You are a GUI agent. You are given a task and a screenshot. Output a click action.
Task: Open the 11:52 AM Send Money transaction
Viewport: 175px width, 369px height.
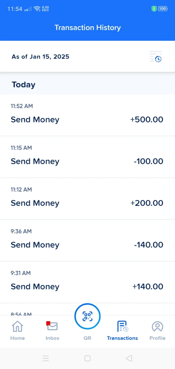[87, 115]
